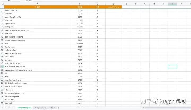Select the "chair for room" cell
This screenshot has height=110, width=191.
[37, 47]
